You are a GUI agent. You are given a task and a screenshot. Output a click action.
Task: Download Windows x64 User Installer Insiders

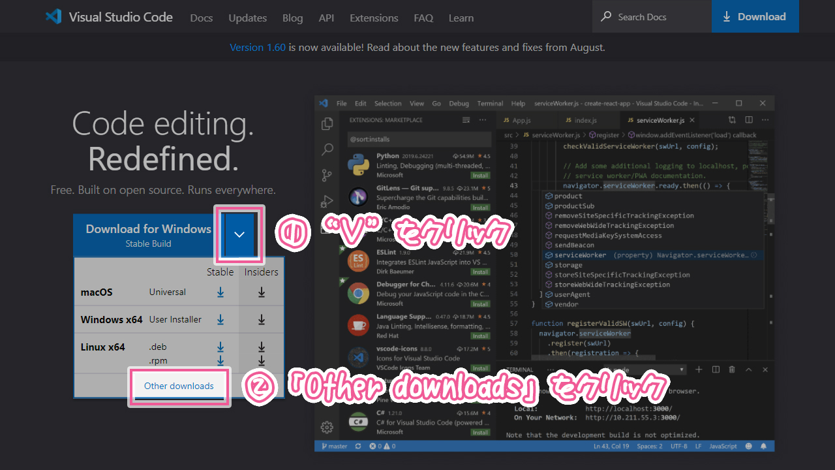point(261,319)
